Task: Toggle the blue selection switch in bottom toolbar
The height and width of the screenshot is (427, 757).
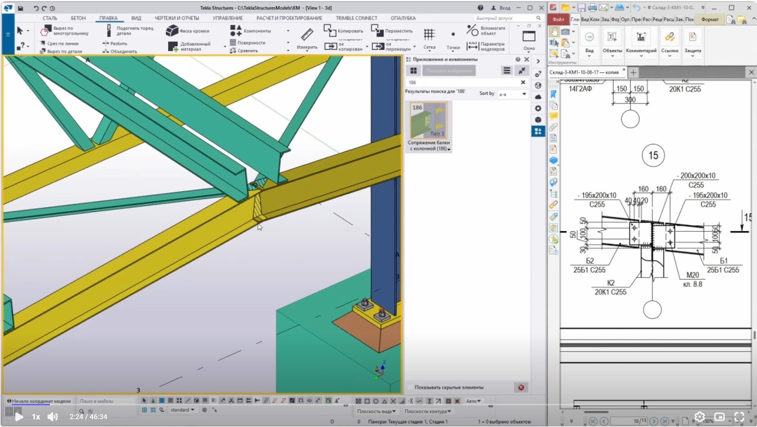Action: coord(162,400)
